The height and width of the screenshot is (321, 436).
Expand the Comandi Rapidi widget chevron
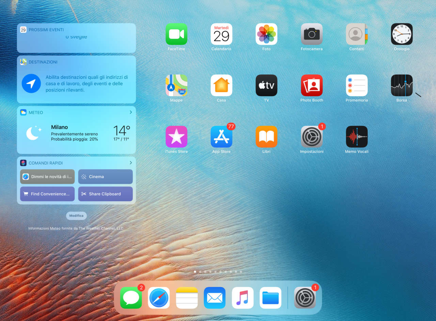pos(131,163)
